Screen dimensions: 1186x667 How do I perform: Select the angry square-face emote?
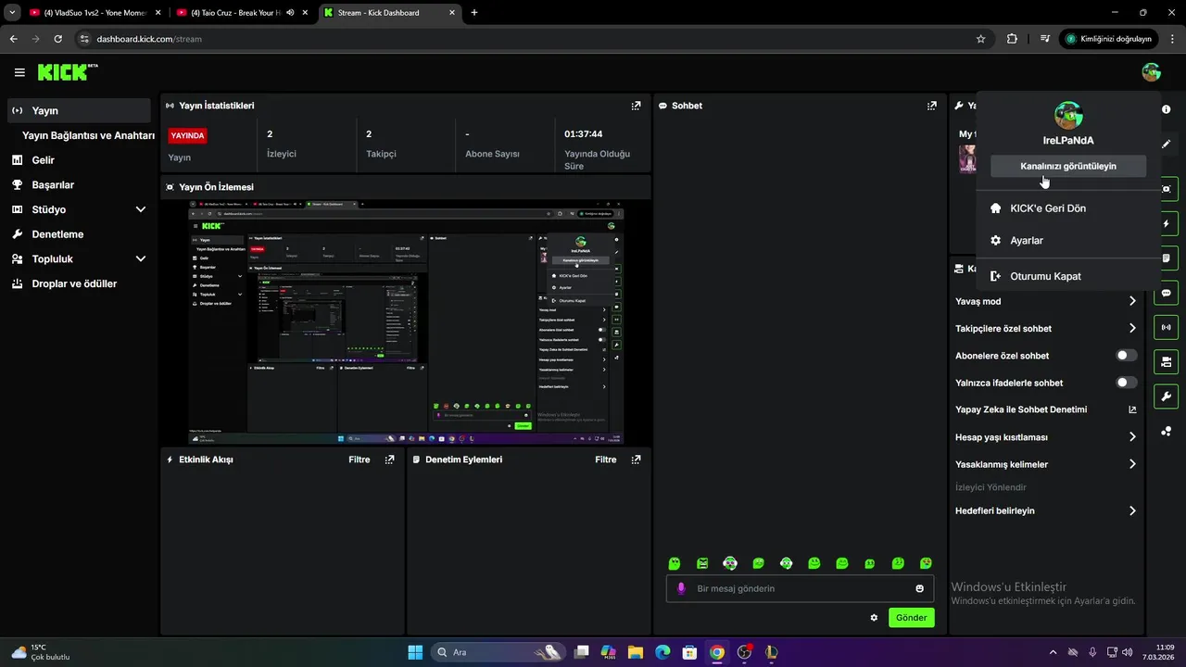[x=702, y=563]
